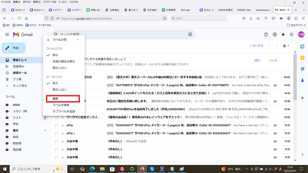Choose 未読の場合は表示 in label list

point(64,61)
